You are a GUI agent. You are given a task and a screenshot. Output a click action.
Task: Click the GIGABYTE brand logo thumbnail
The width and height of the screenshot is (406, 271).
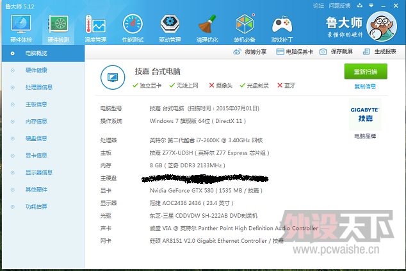pyautogui.click(x=365, y=114)
